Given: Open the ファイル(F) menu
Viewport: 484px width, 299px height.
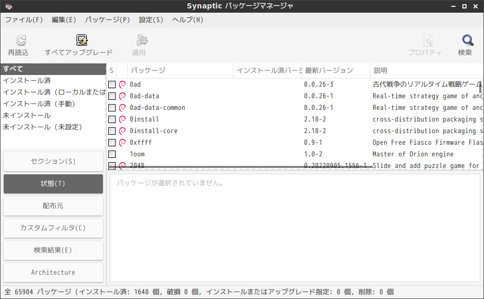Looking at the screenshot, I should pos(24,20).
